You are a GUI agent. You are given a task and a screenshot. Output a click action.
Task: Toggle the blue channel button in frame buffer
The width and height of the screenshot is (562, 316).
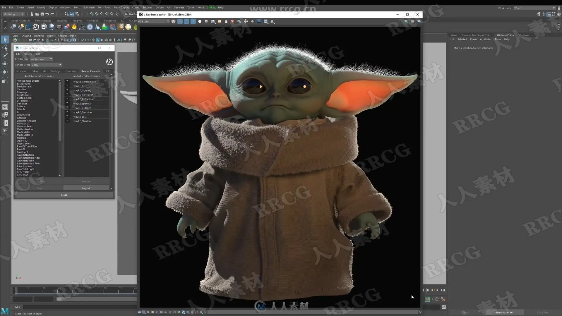tap(193, 21)
